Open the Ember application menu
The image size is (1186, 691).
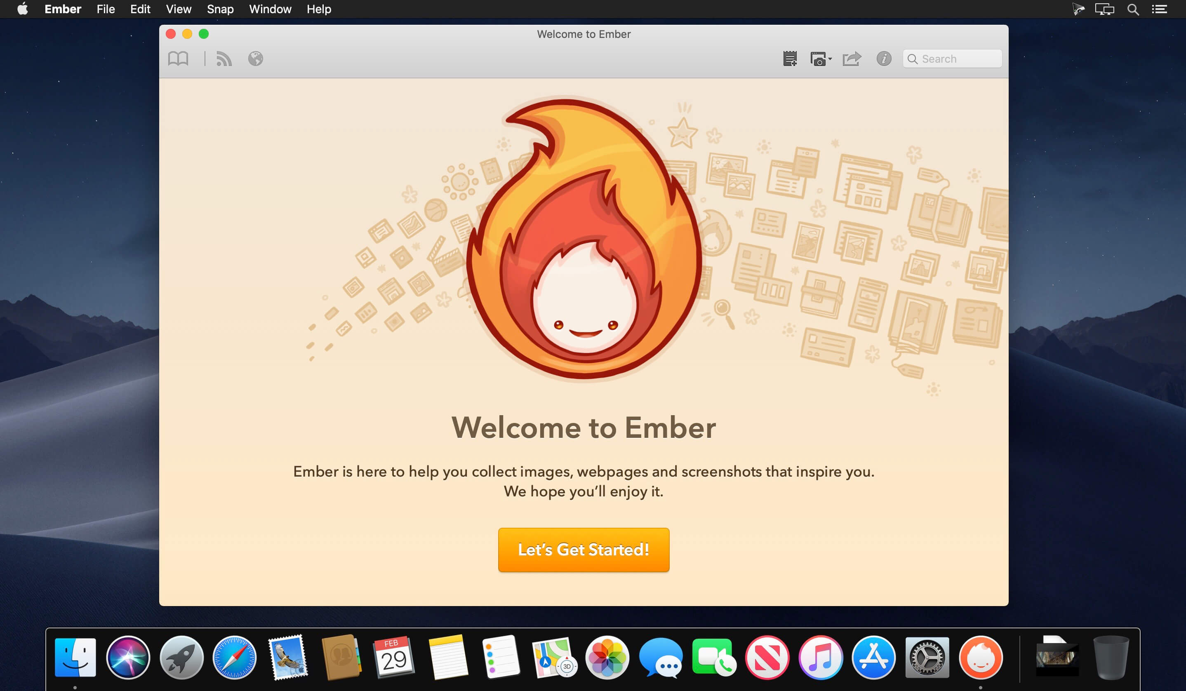click(63, 9)
